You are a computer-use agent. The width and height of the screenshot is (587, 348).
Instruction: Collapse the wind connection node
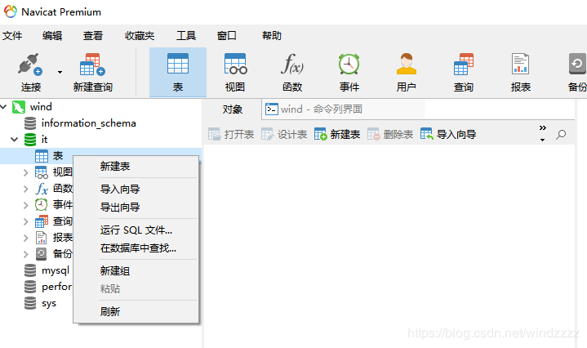(4, 107)
